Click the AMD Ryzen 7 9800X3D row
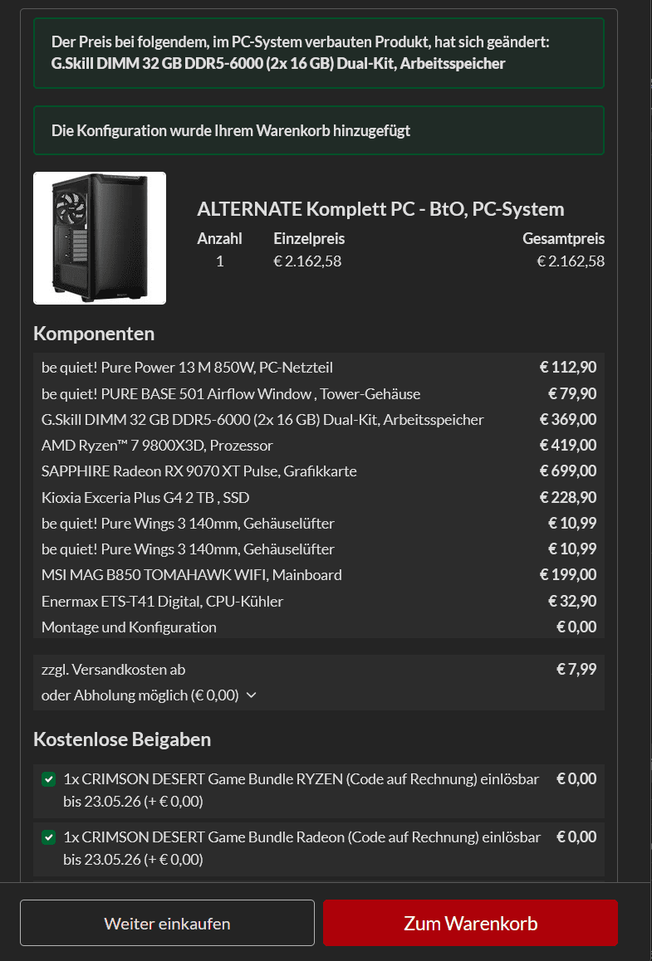Image resolution: width=652 pixels, height=961 pixels. (157, 446)
